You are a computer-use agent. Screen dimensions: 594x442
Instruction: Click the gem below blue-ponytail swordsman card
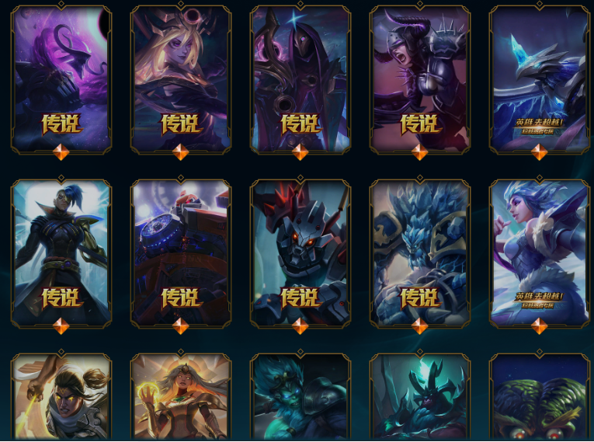[x=61, y=326]
